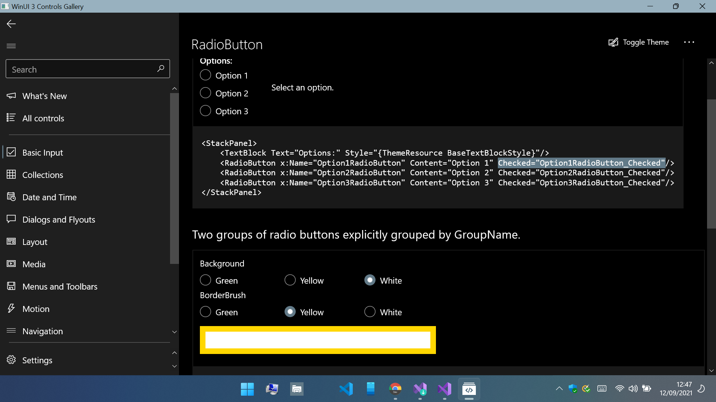The image size is (716, 402).
Task: Open the All controls page
Action: [43, 118]
